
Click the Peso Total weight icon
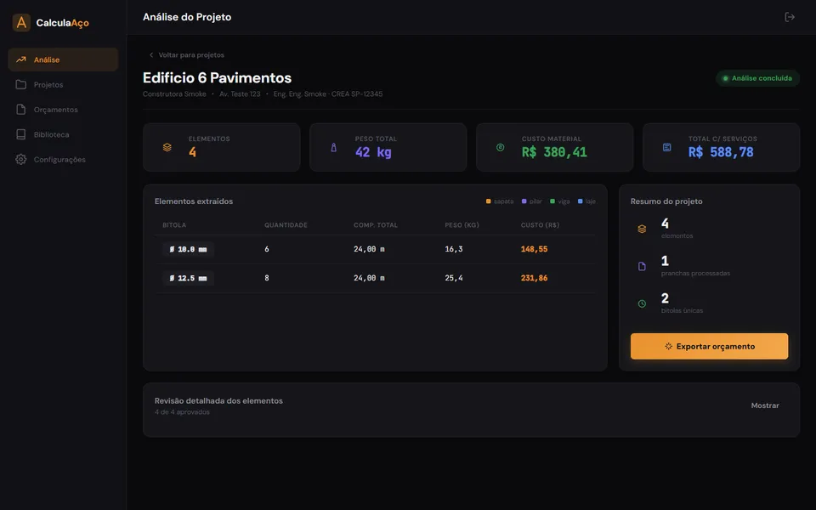point(333,147)
